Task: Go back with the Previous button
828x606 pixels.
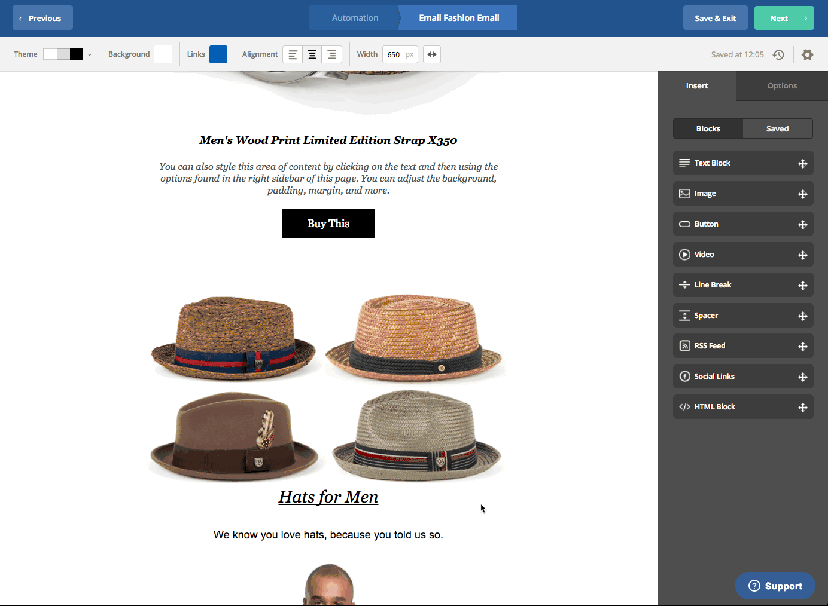Action: 42,18
